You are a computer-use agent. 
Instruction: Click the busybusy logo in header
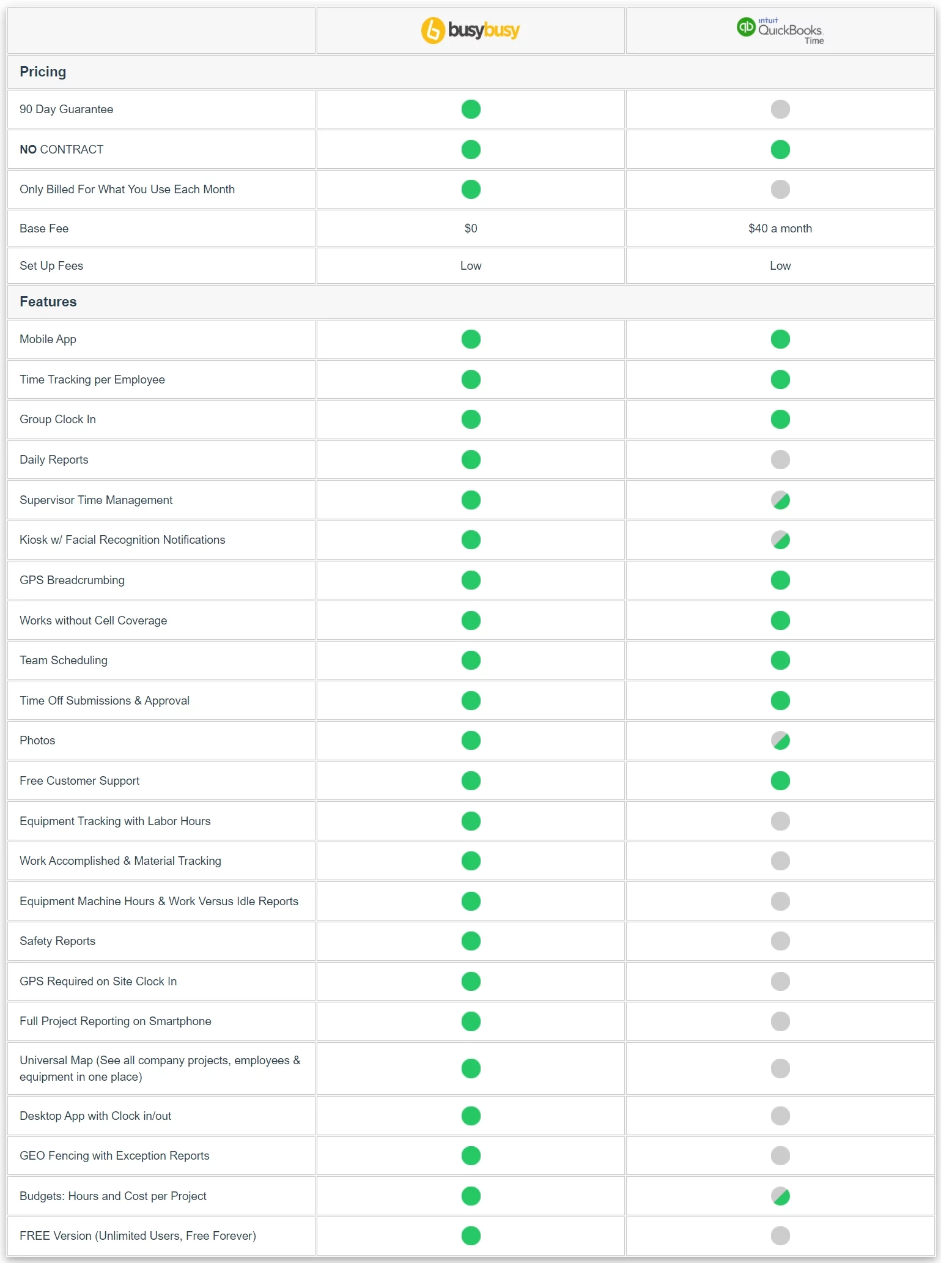pyautogui.click(x=470, y=30)
